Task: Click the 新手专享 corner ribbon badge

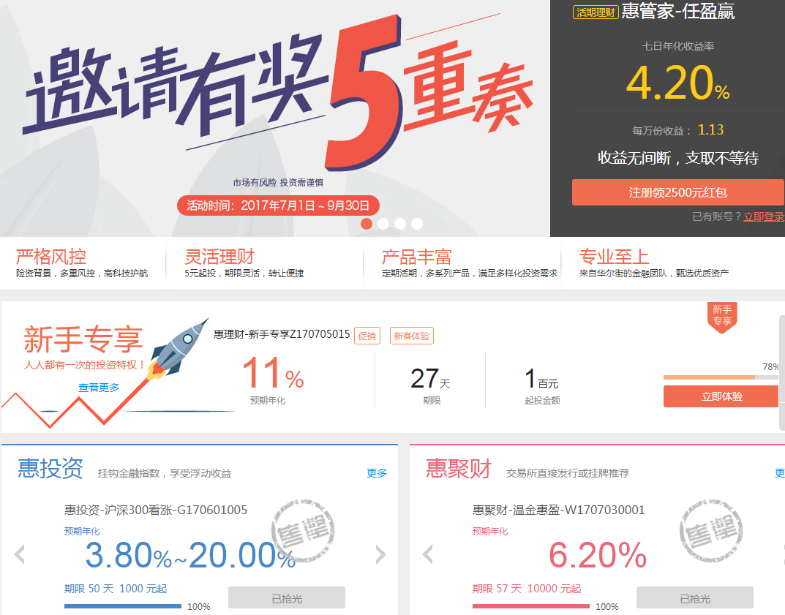Action: point(722,317)
